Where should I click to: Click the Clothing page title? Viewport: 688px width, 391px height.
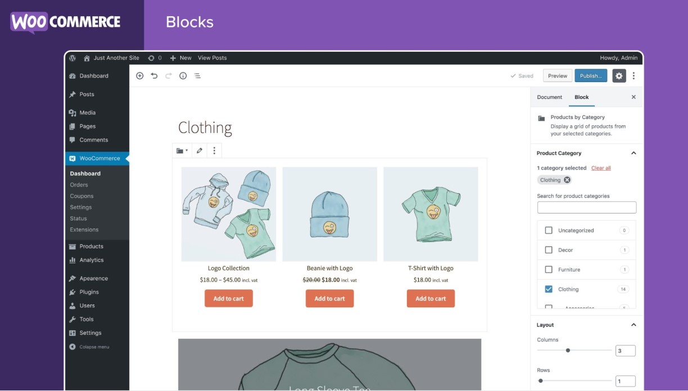205,128
